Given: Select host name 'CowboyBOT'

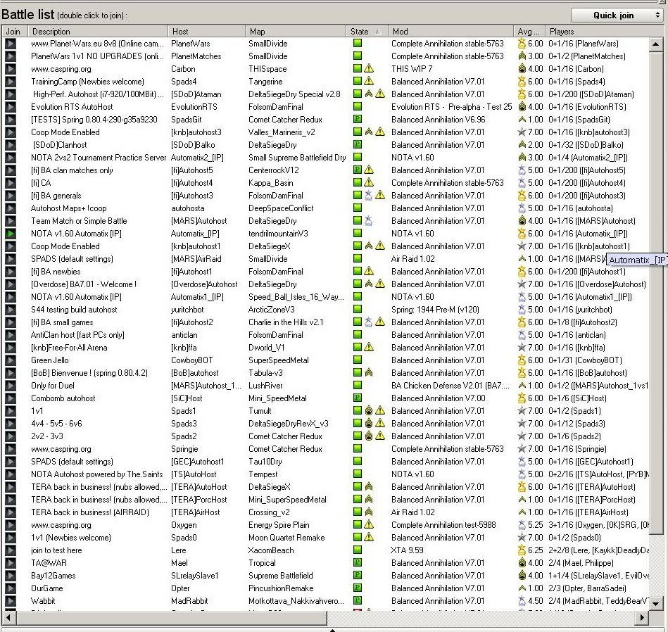Looking at the screenshot, I should coord(191,360).
